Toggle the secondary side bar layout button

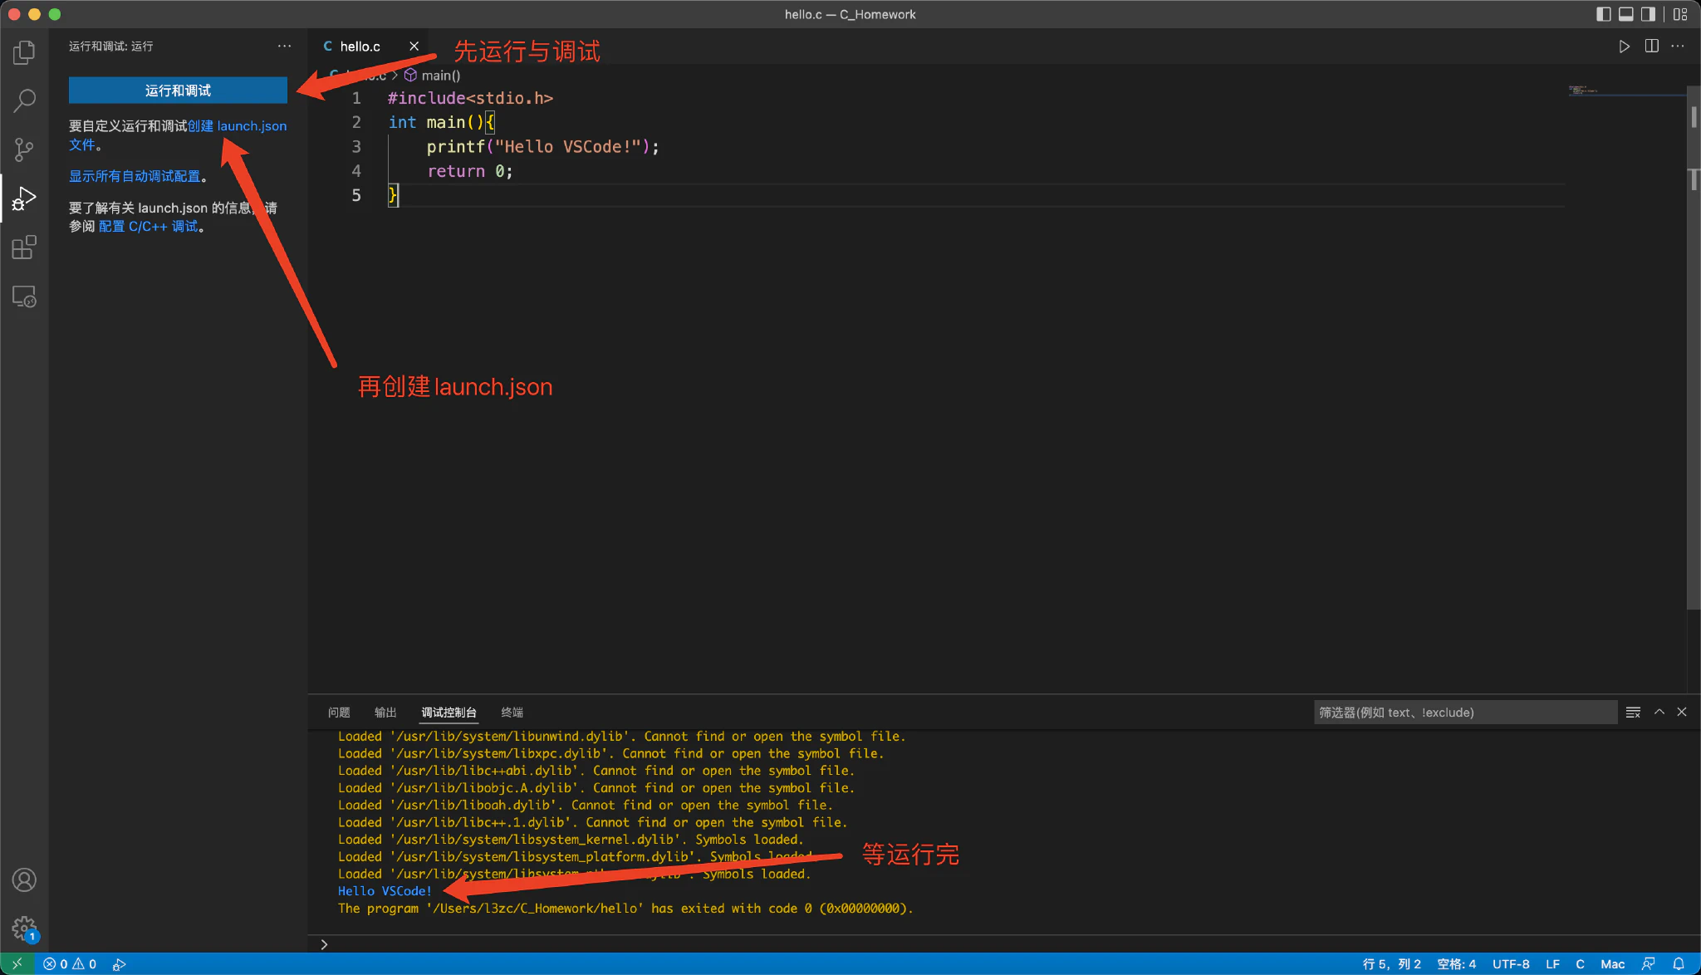tap(1648, 14)
